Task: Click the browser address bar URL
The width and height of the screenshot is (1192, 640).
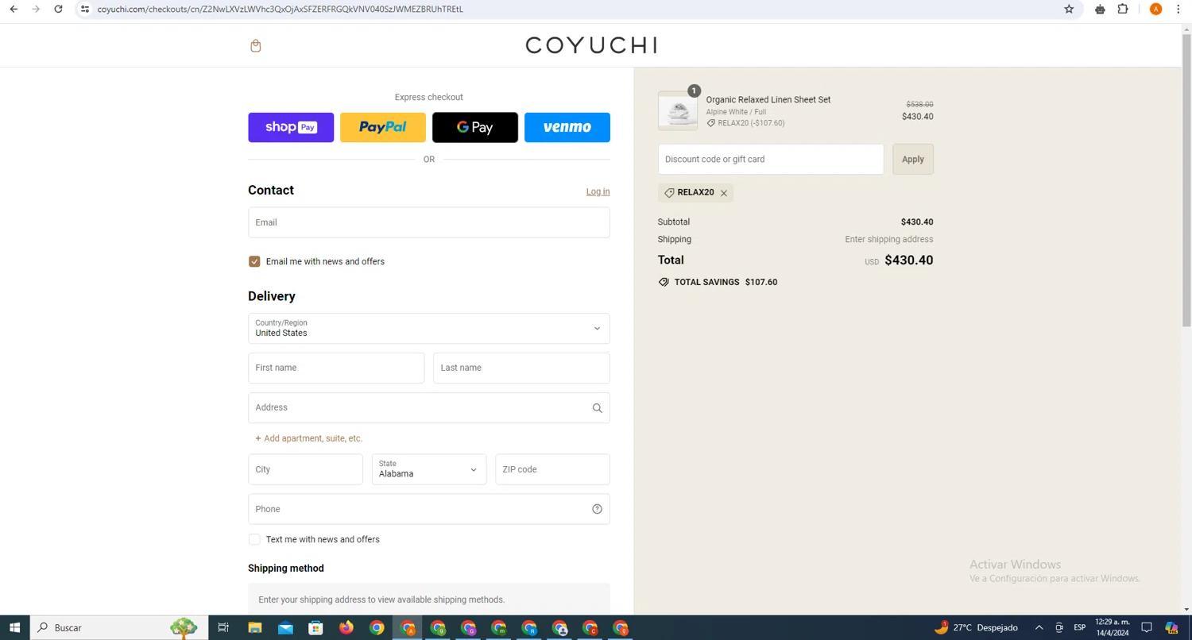Action: coord(280,9)
